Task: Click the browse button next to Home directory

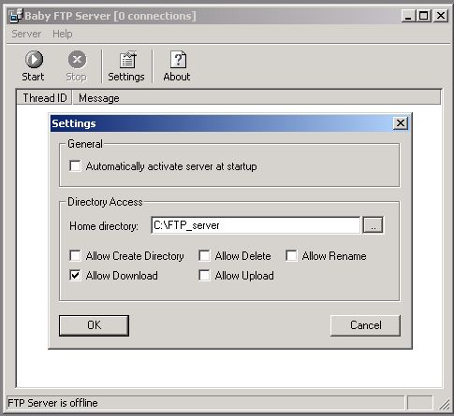Action: pyautogui.click(x=373, y=225)
